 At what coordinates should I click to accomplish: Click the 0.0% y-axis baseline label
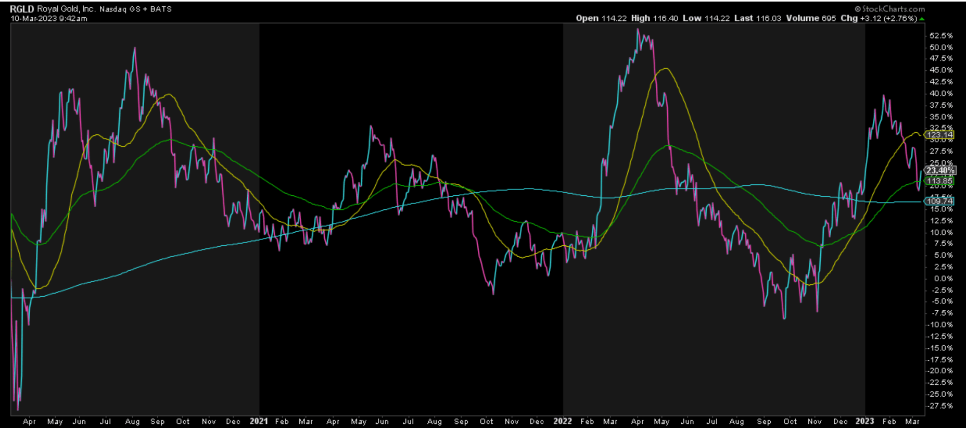[x=944, y=279]
